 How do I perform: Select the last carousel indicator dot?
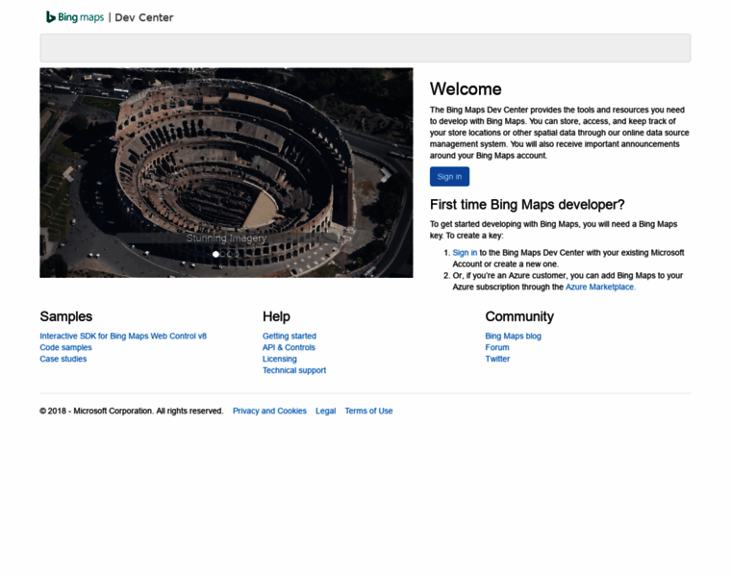[237, 254]
